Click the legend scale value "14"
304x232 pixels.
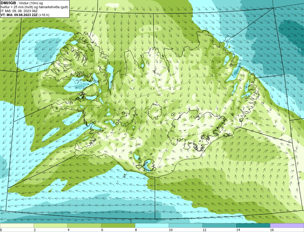(238, 230)
